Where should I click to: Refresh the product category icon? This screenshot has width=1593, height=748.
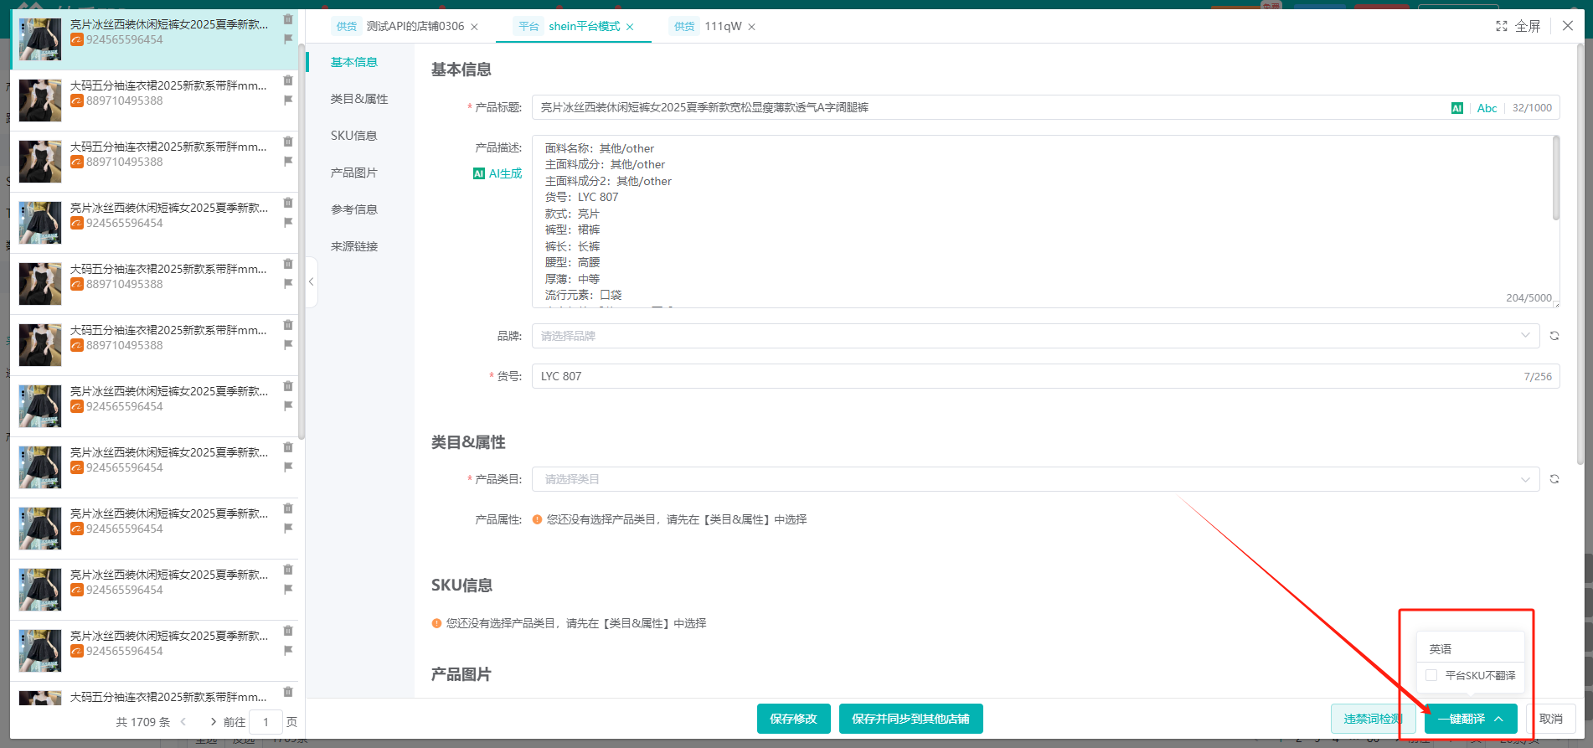click(1554, 479)
